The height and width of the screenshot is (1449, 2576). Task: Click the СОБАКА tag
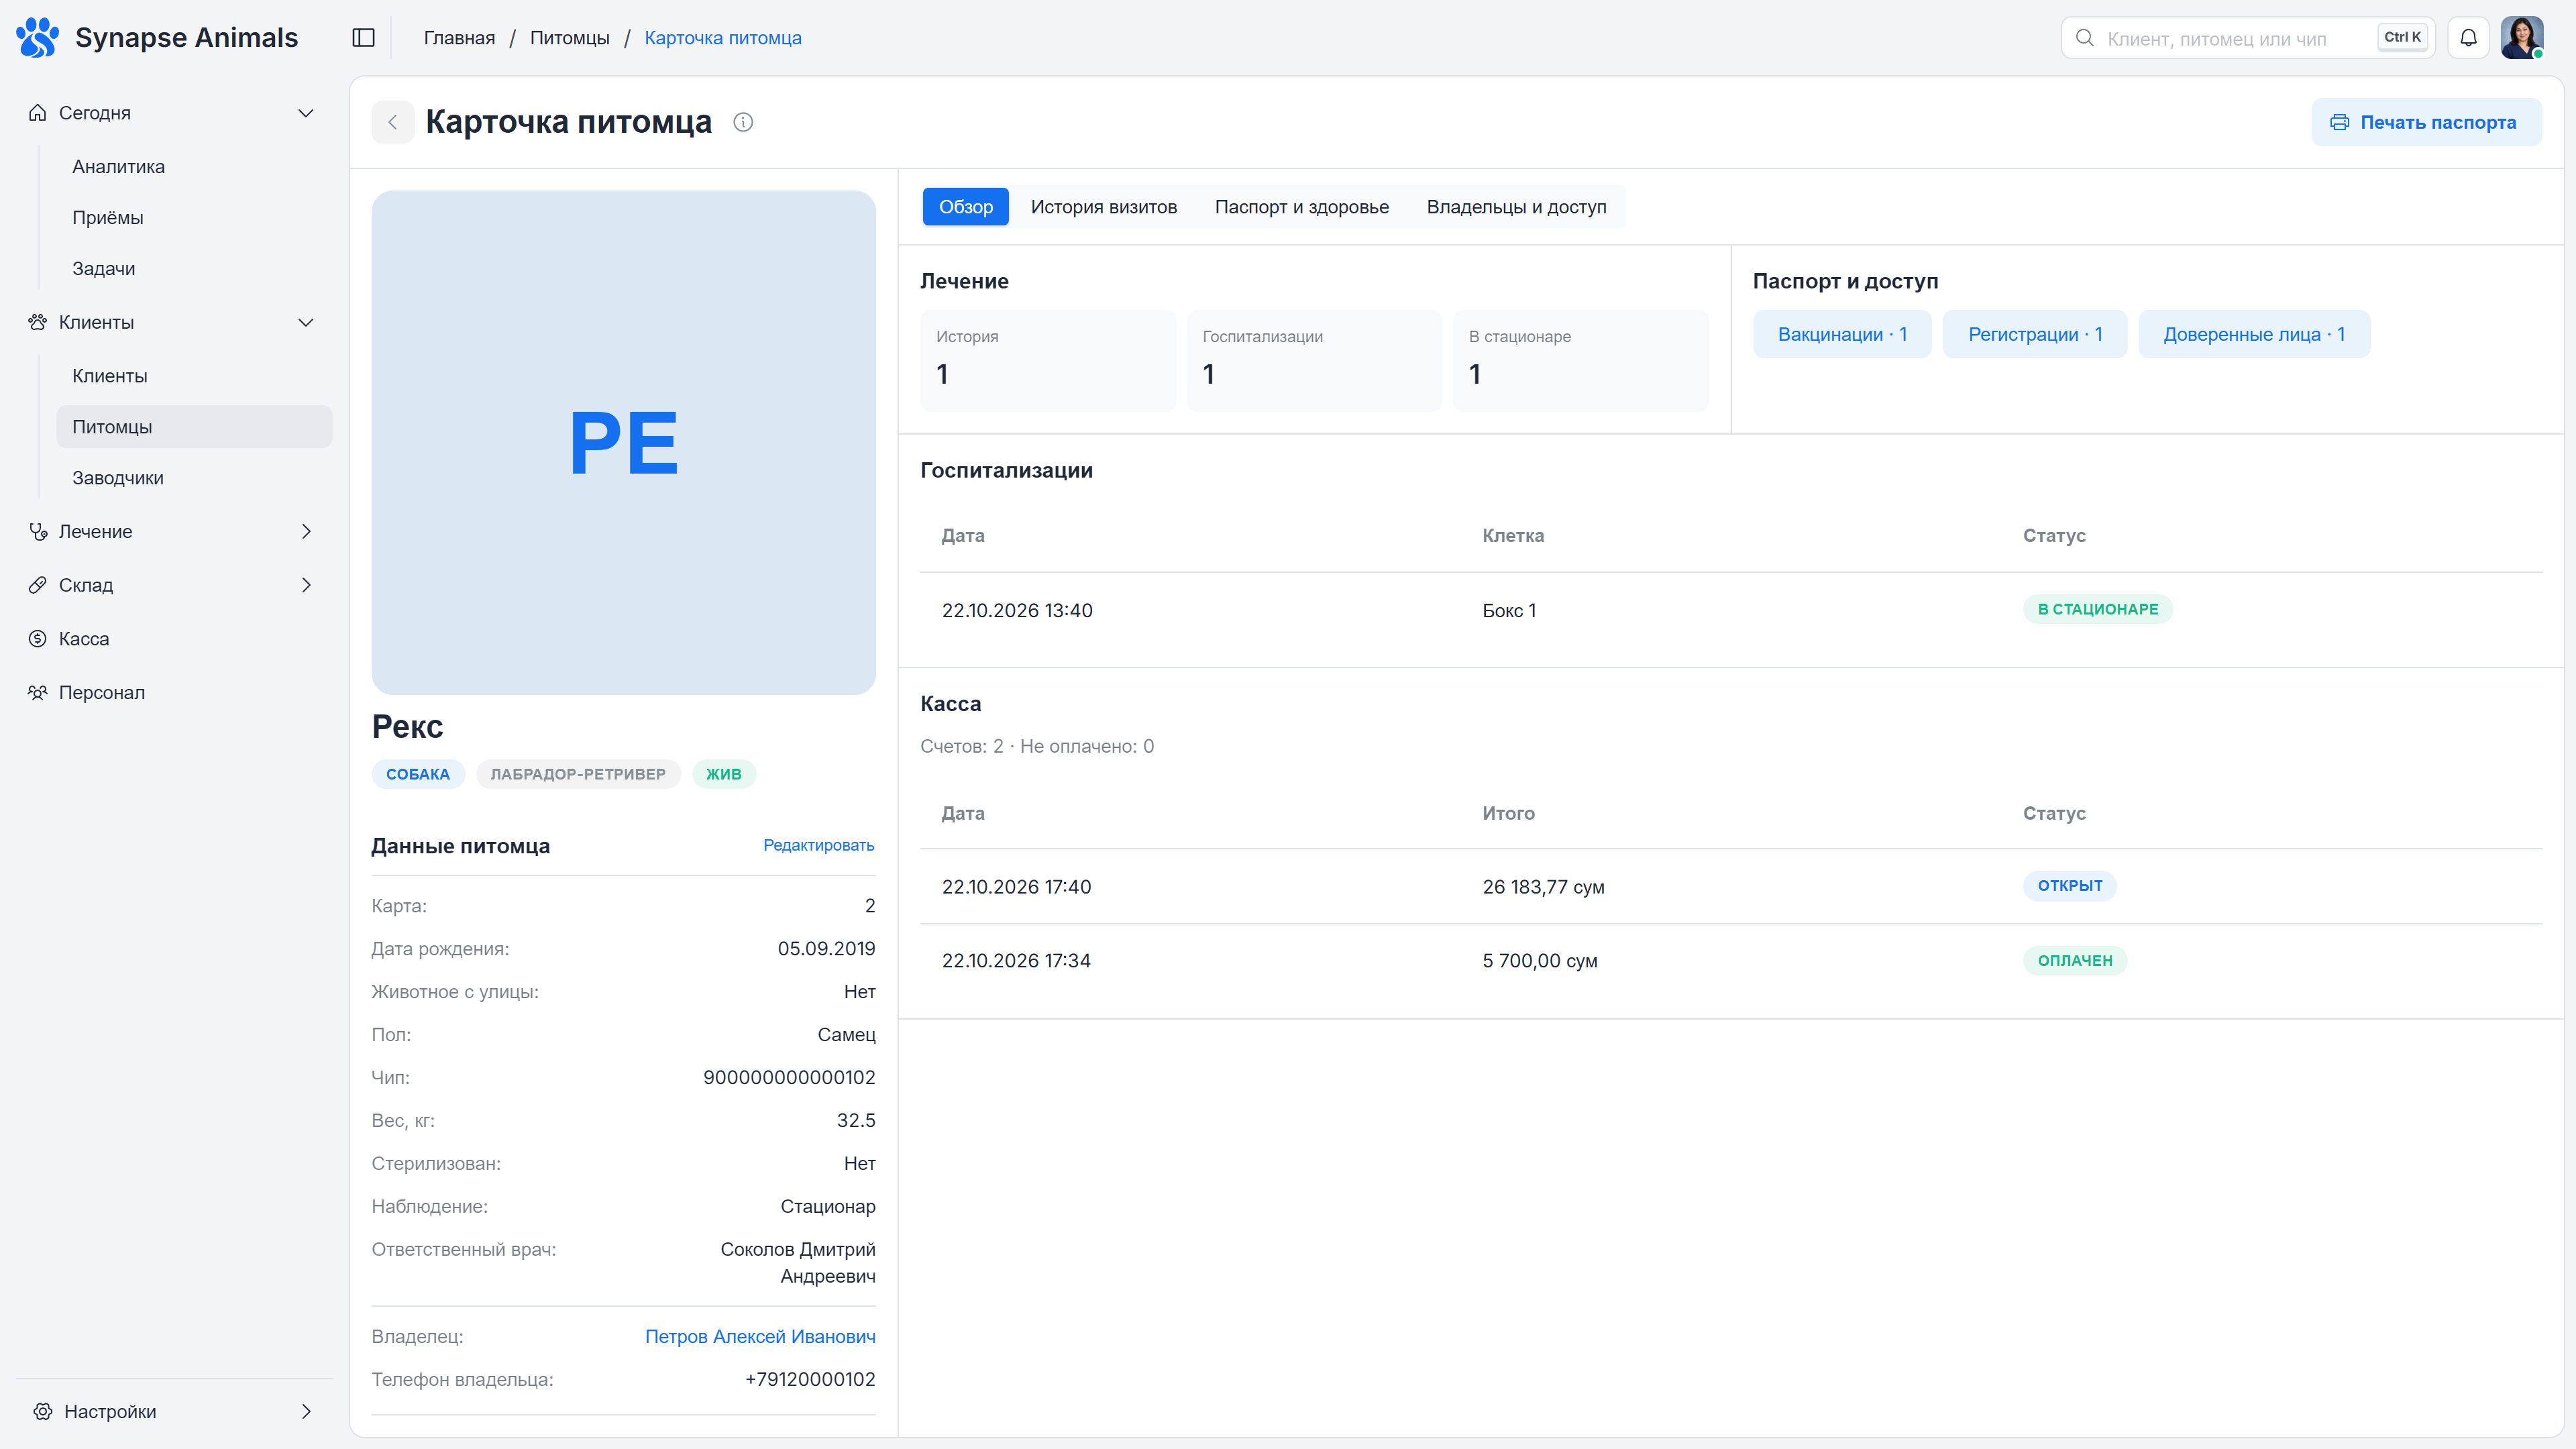(x=418, y=774)
